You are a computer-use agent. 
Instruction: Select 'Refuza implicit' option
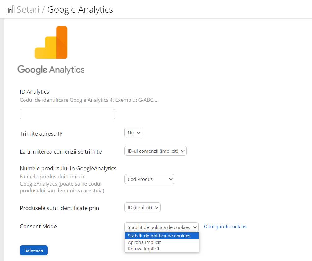coord(162,249)
